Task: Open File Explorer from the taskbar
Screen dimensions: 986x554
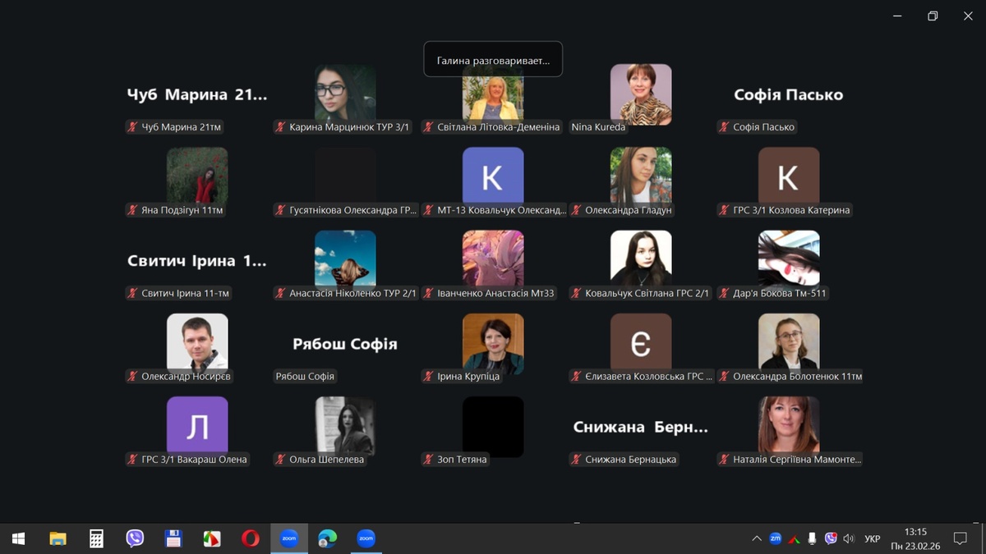Action: (x=58, y=538)
